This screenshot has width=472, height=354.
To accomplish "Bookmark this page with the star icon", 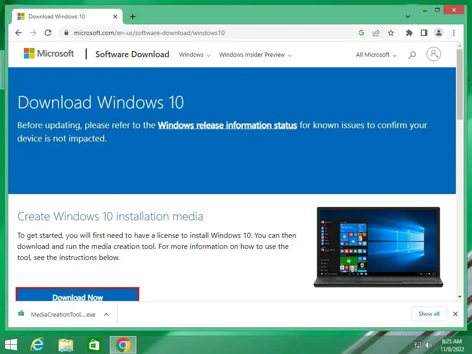I will click(x=391, y=33).
